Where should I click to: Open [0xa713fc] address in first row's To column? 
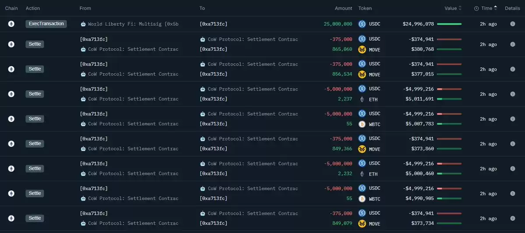[213, 24]
